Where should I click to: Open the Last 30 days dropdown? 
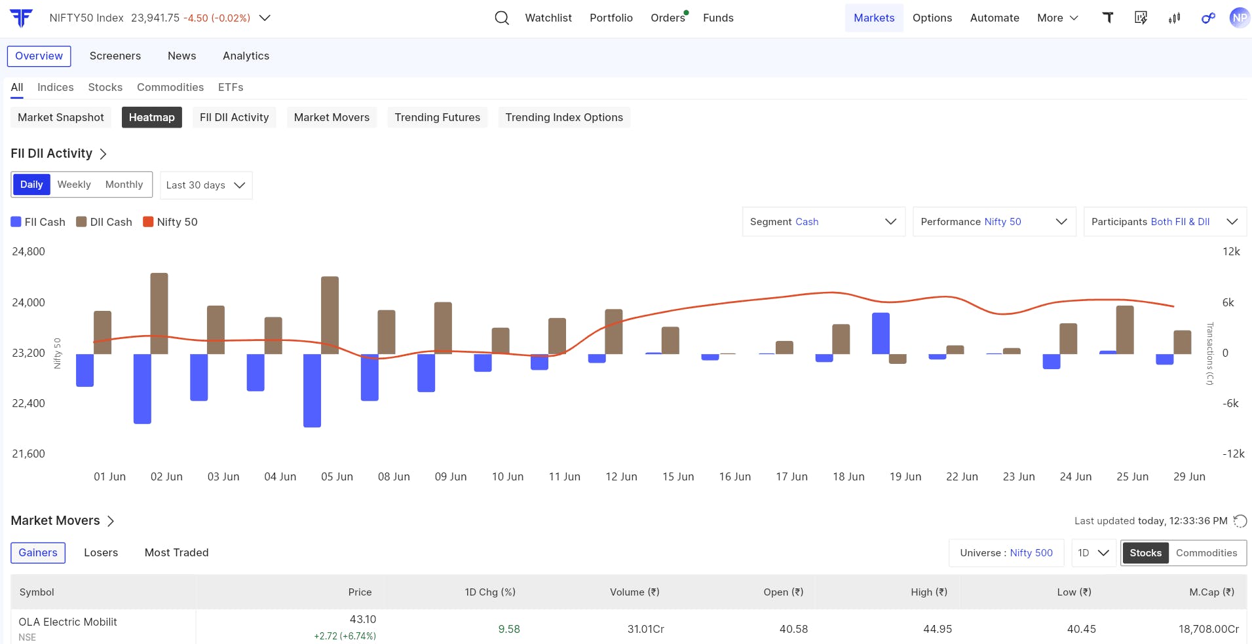pos(206,185)
